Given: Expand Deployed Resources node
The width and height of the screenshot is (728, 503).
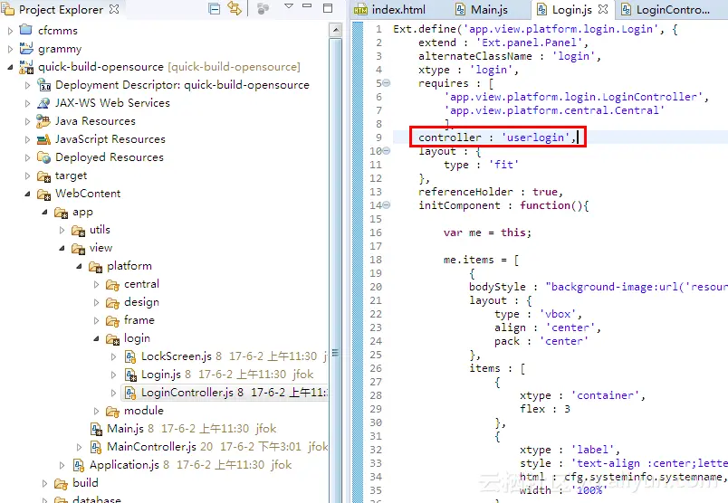Looking at the screenshot, I should (27, 157).
